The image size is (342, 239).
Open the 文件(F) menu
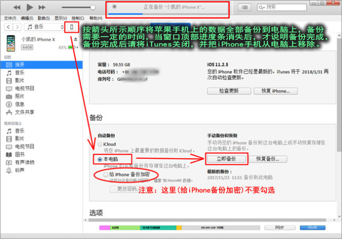pos(10,18)
